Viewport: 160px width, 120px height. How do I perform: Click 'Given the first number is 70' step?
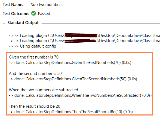(33, 57)
